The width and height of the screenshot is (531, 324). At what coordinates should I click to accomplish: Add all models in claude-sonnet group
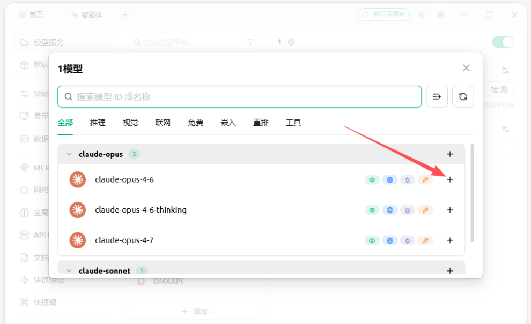(x=449, y=270)
